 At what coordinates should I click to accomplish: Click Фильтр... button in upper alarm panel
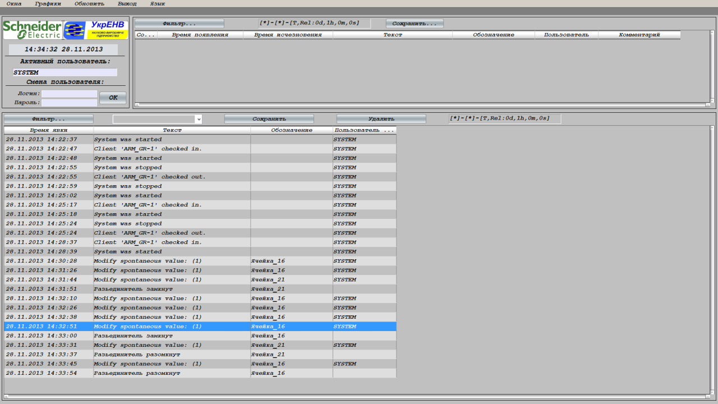(x=179, y=24)
